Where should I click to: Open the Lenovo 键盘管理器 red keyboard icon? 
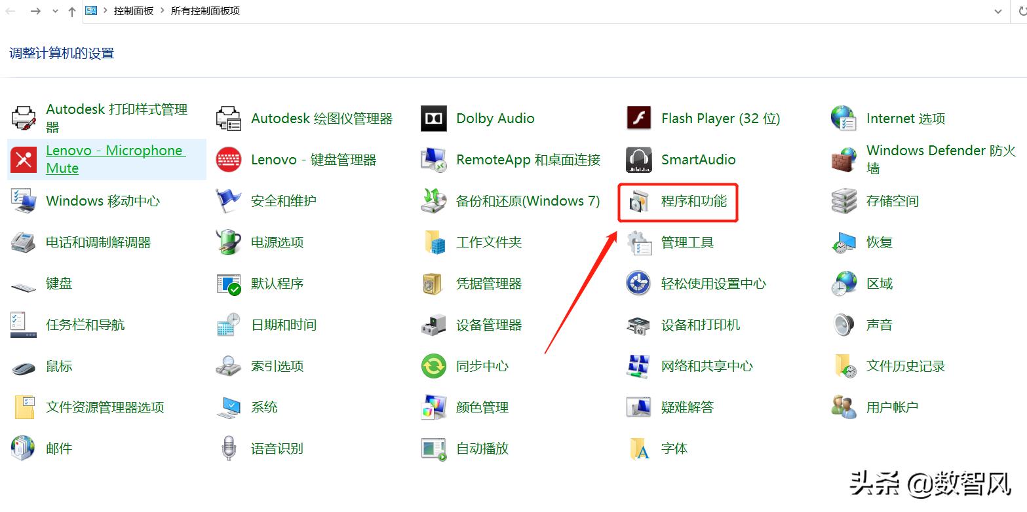coord(229,160)
